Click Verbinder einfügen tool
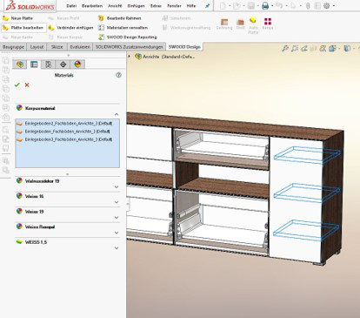The image size is (360, 318). pyautogui.click(x=70, y=28)
